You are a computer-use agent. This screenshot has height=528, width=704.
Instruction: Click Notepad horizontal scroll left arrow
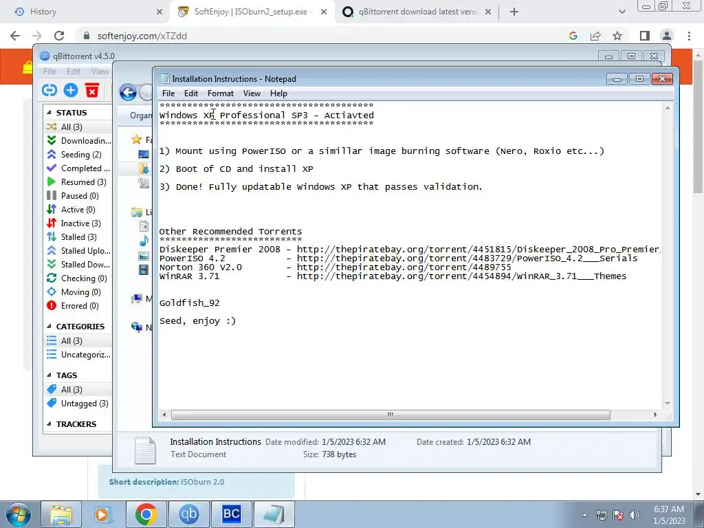[x=164, y=415]
